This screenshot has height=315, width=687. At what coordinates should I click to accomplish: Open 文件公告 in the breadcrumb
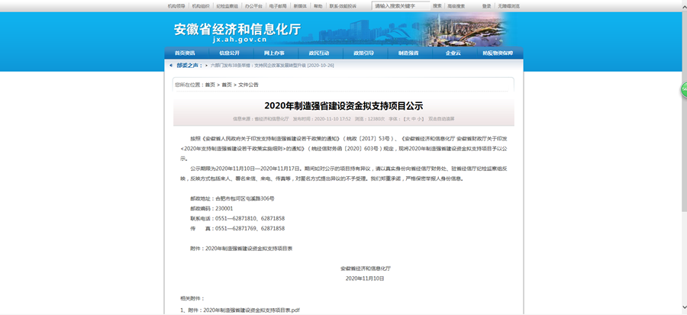[248, 85]
